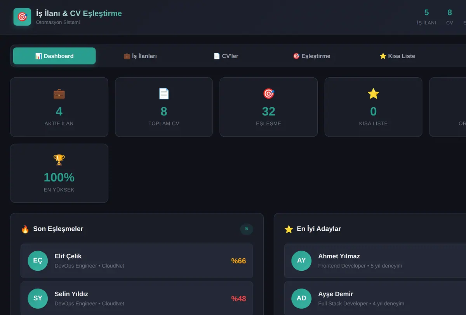Click the SY avatar for Selin Yıldız
This screenshot has width=466, height=315.
pyautogui.click(x=38, y=298)
